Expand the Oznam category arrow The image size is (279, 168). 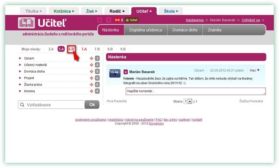(x=20, y=58)
